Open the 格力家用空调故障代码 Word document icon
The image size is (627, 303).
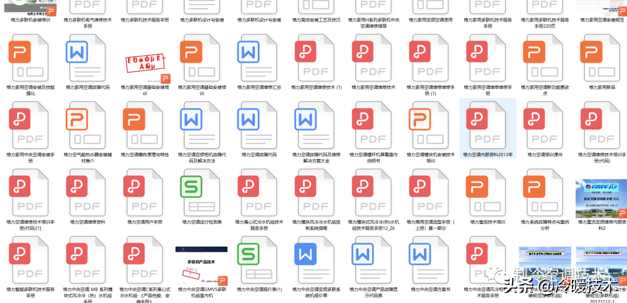point(85,58)
